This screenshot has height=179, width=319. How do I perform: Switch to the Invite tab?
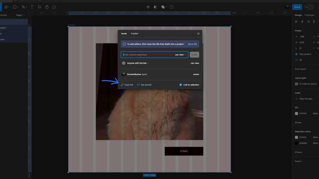click(x=124, y=34)
